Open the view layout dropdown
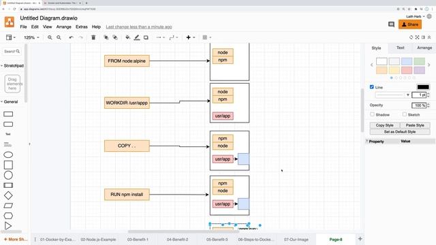 click(x=11, y=37)
